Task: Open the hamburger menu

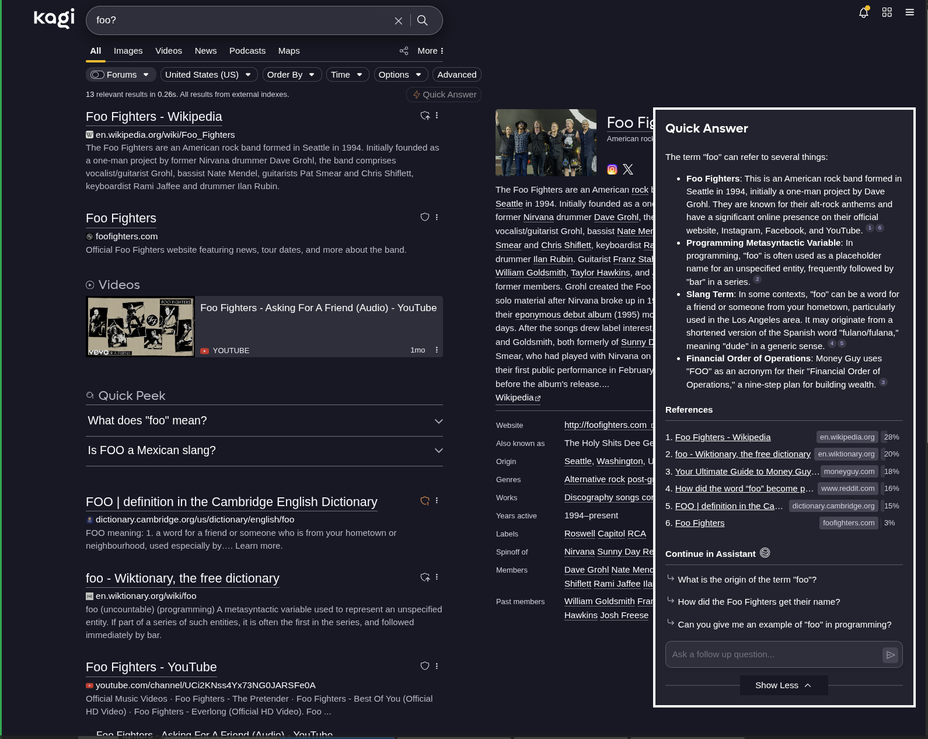Action: tap(909, 12)
